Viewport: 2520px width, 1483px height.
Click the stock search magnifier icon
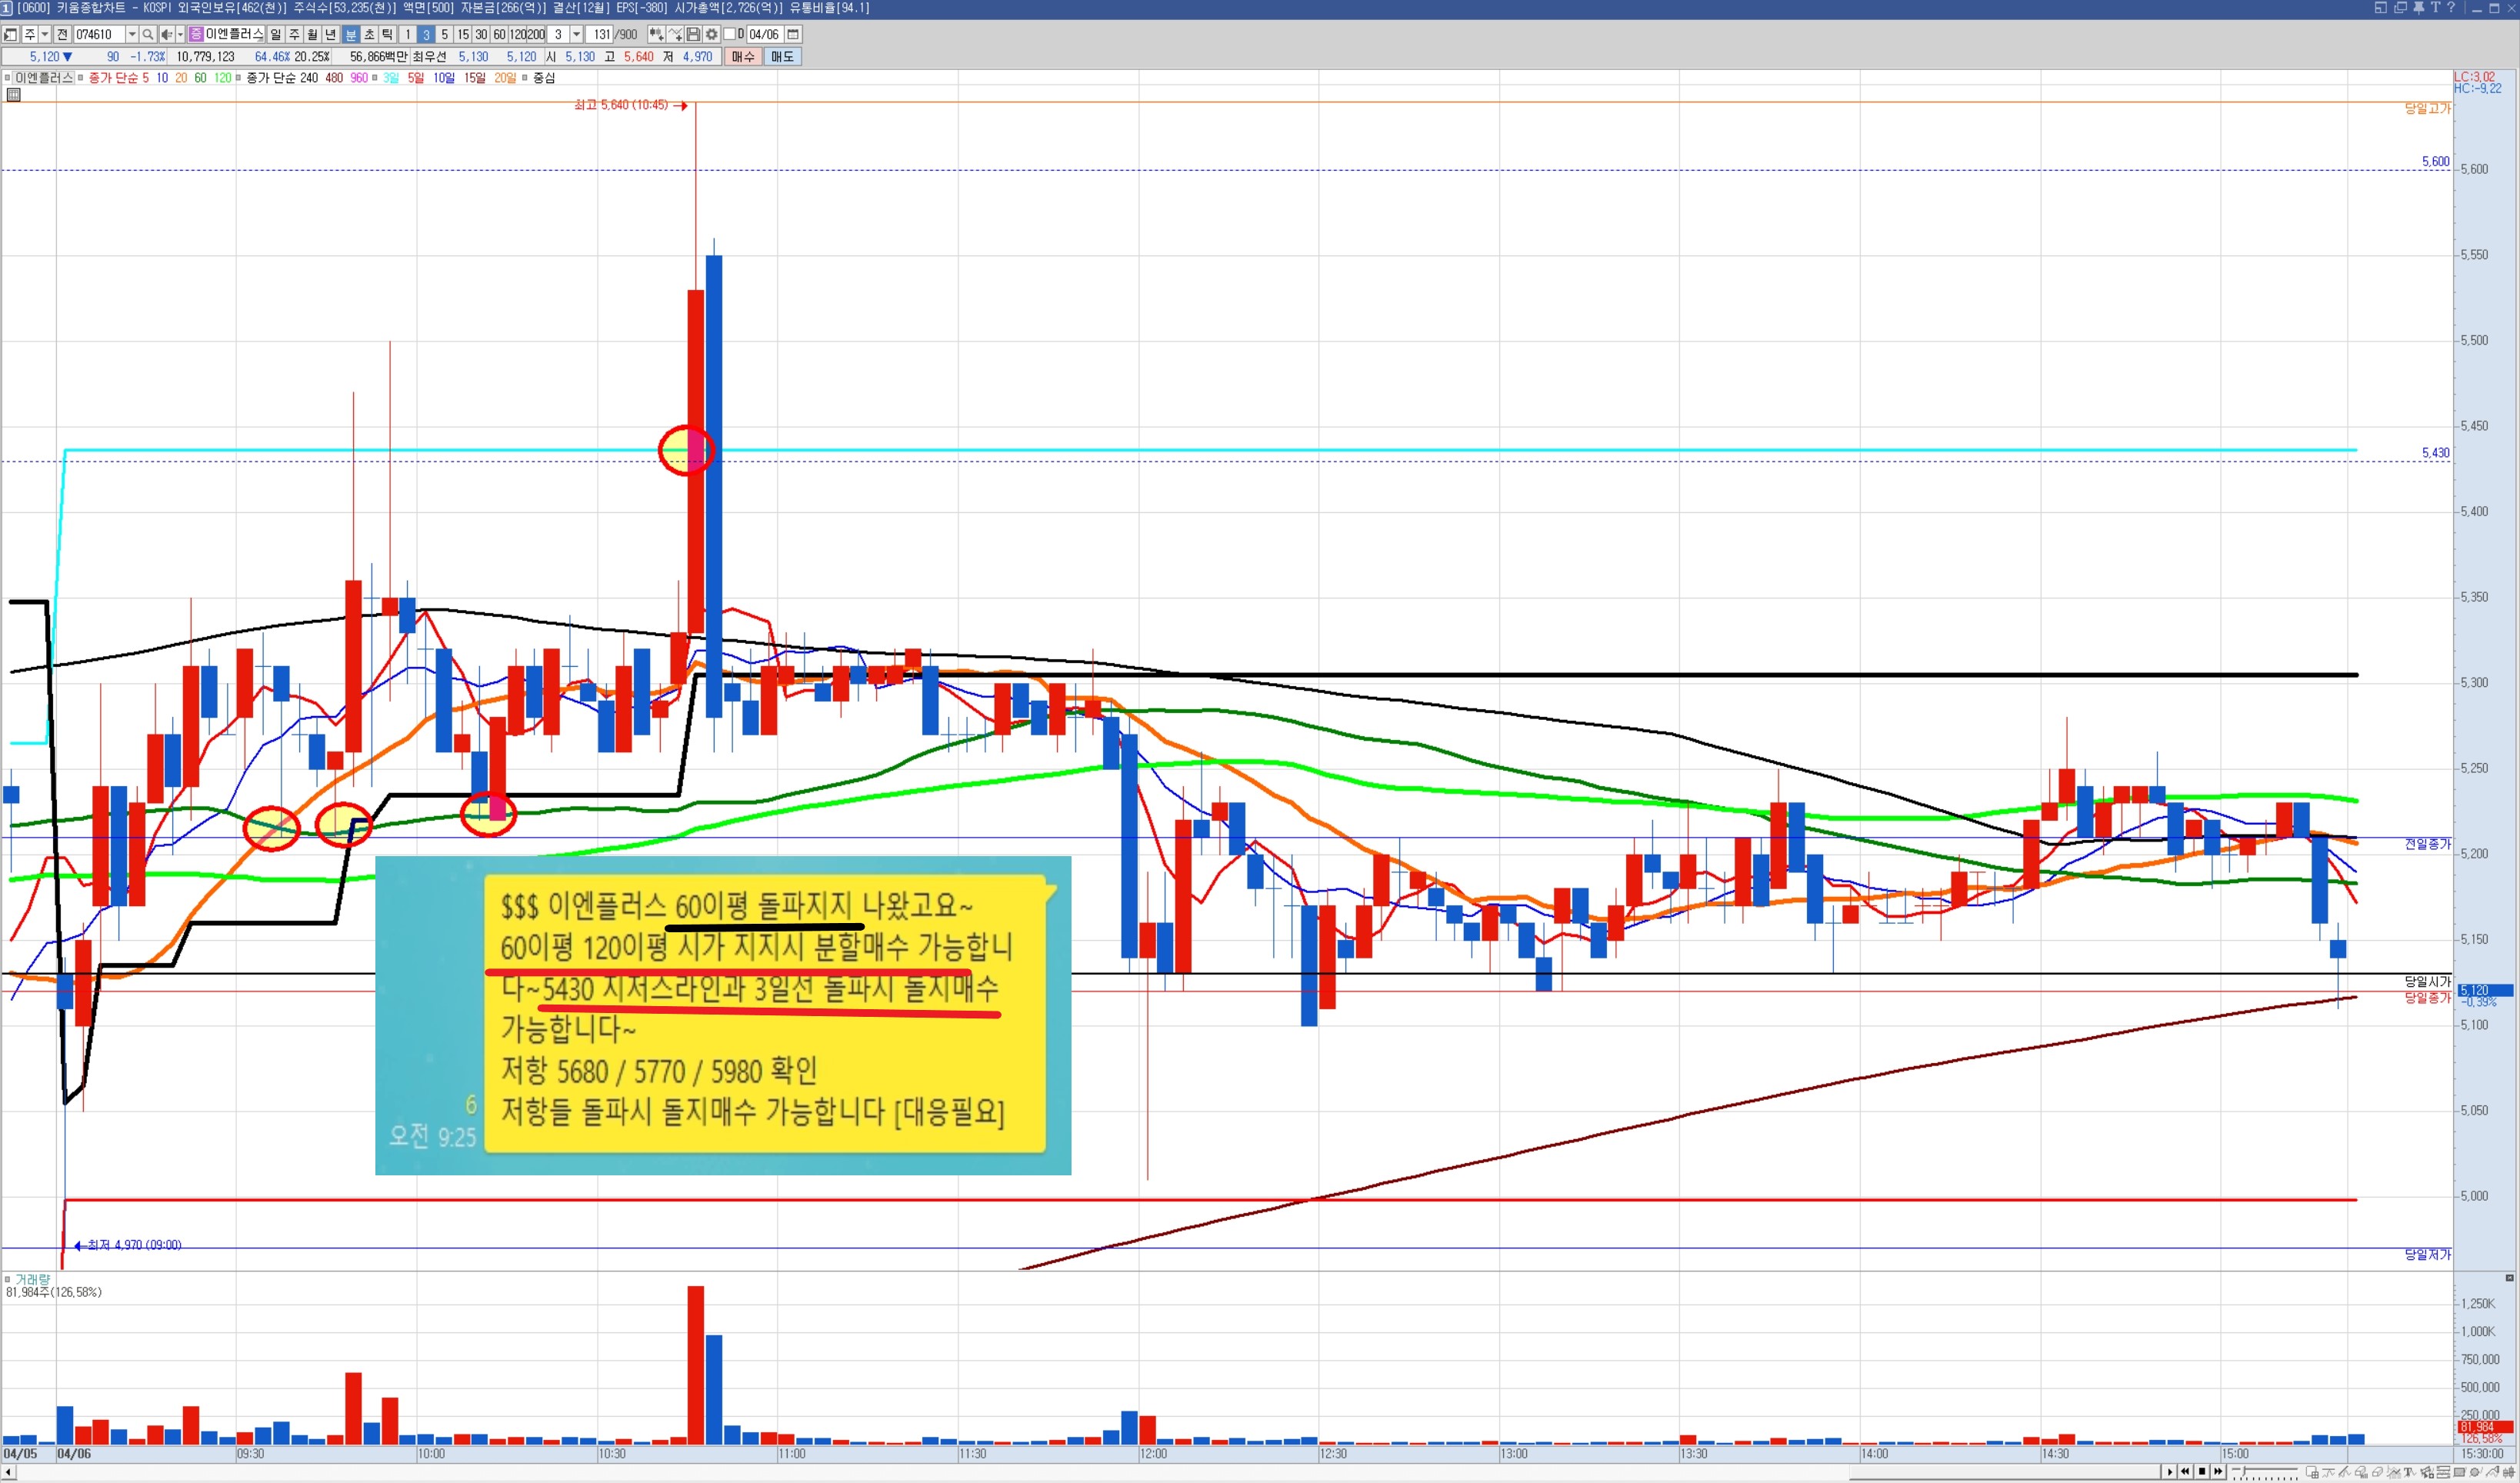148,35
